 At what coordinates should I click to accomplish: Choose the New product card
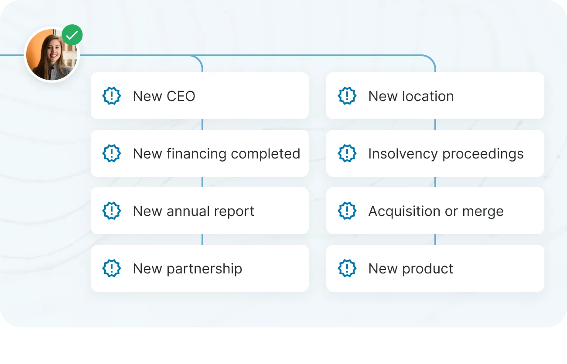tap(435, 268)
